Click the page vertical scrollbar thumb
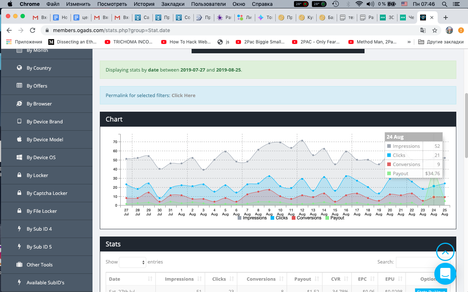The width and height of the screenshot is (468, 292). (x=466, y=125)
